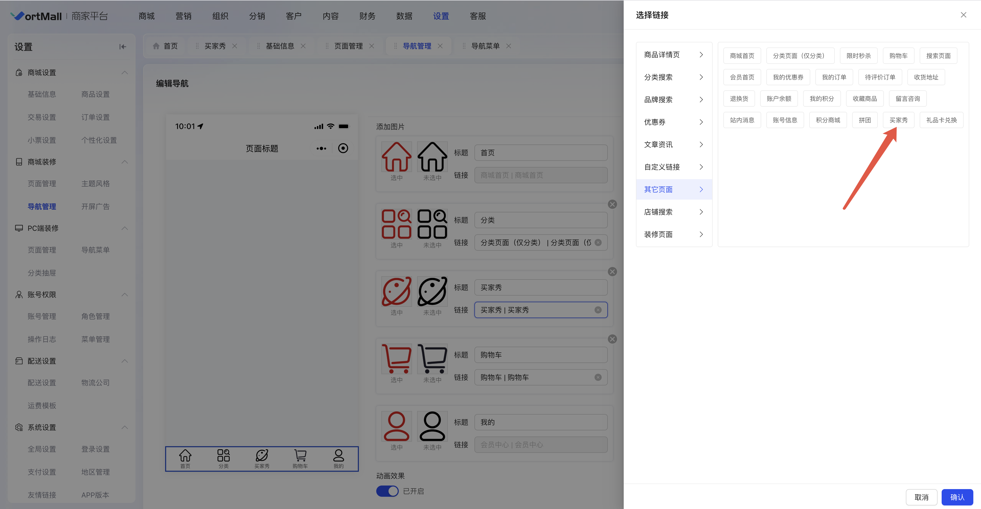Click the selected red user icon for 我的
This screenshot has width=981, height=509.
tap(396, 427)
